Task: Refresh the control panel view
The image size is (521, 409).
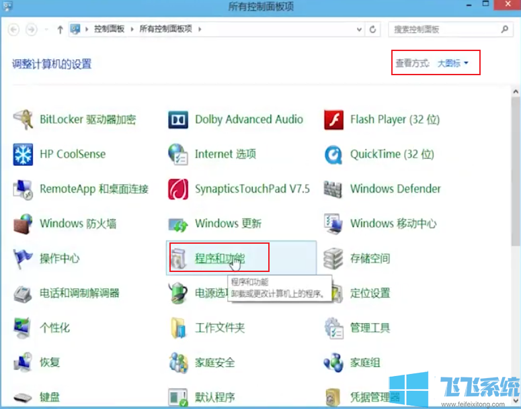Action: (373, 30)
